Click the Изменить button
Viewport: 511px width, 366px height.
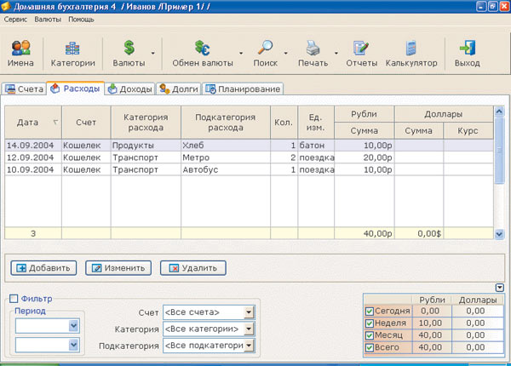(x=118, y=268)
